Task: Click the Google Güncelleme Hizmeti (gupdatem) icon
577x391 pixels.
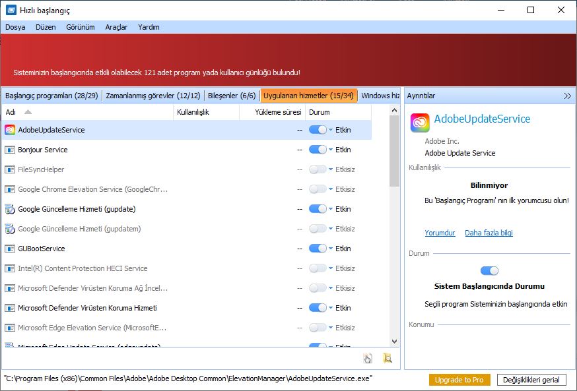Action: pos(10,229)
